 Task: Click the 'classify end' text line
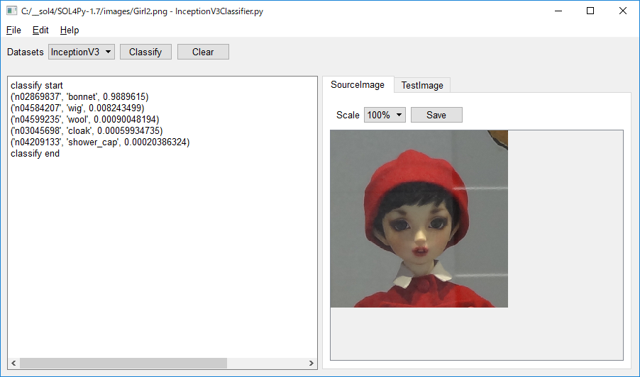(x=35, y=154)
